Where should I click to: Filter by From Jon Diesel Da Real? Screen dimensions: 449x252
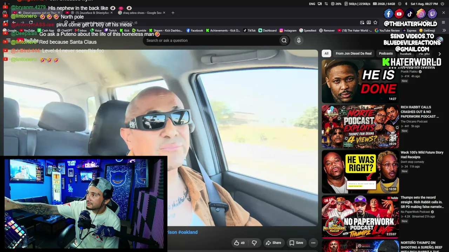(x=354, y=54)
